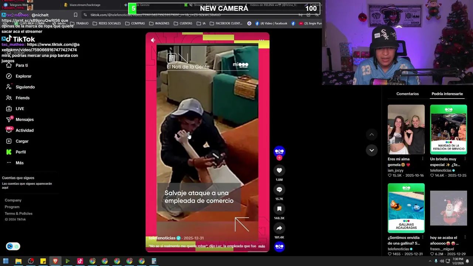Click the browser address bar URL
Viewport: 473px width, 266px height.
tap(156, 15)
